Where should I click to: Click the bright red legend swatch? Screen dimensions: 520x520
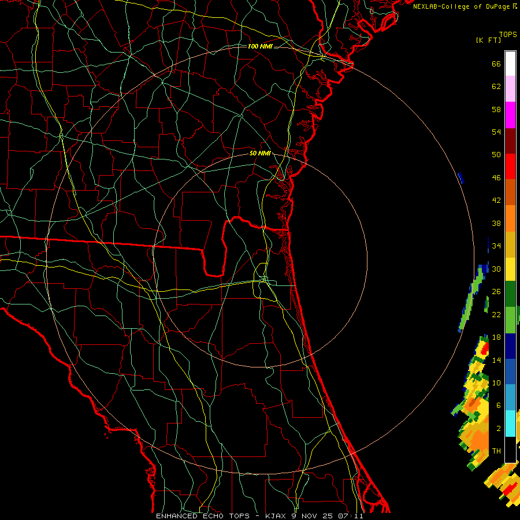tap(510, 166)
